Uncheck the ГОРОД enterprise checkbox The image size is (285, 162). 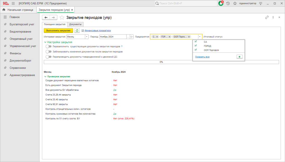point(196,46)
